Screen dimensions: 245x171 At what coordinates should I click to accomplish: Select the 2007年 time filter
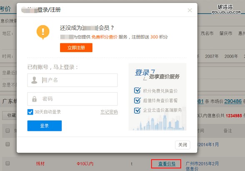click(212, 56)
